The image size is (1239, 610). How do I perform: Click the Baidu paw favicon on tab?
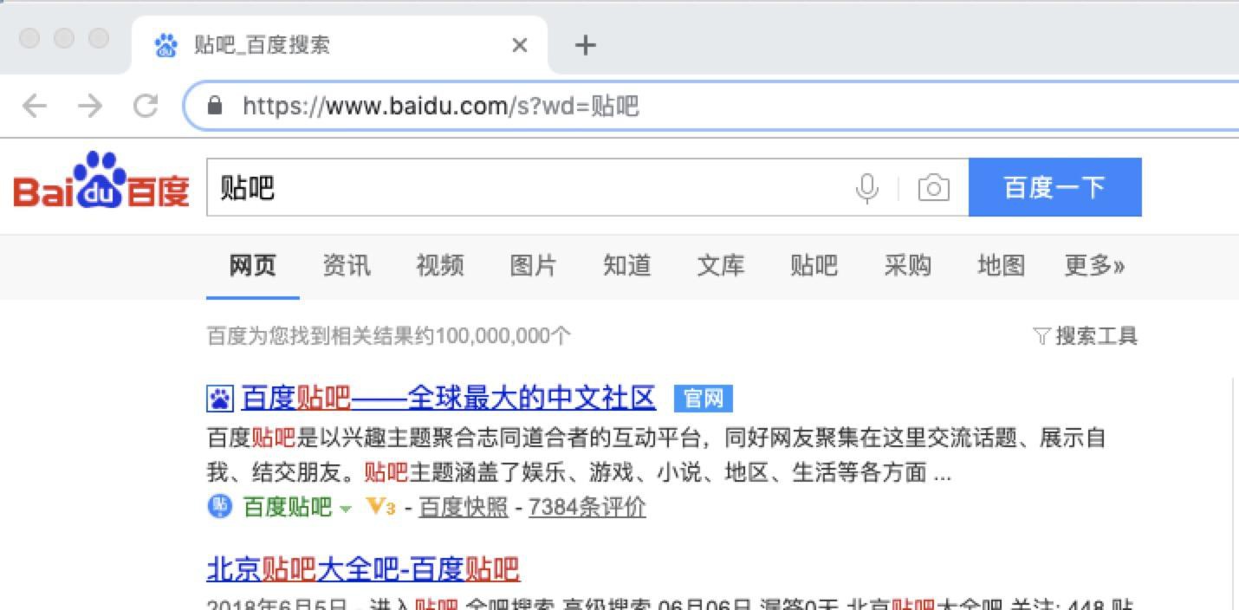coord(165,45)
